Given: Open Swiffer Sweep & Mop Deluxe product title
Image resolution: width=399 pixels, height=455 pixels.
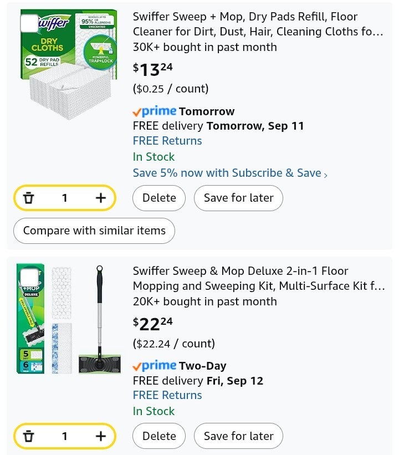Looking at the screenshot, I should 258,279.
